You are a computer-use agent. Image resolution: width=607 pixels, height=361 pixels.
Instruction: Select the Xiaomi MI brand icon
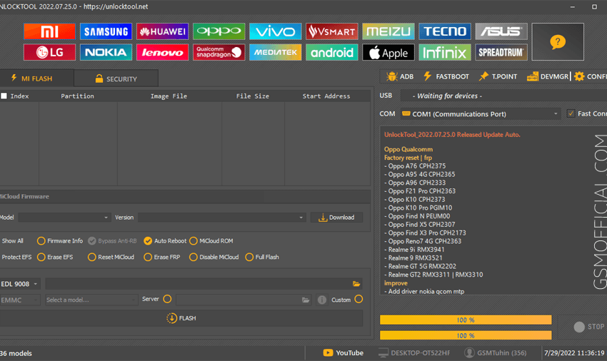pyautogui.click(x=49, y=31)
